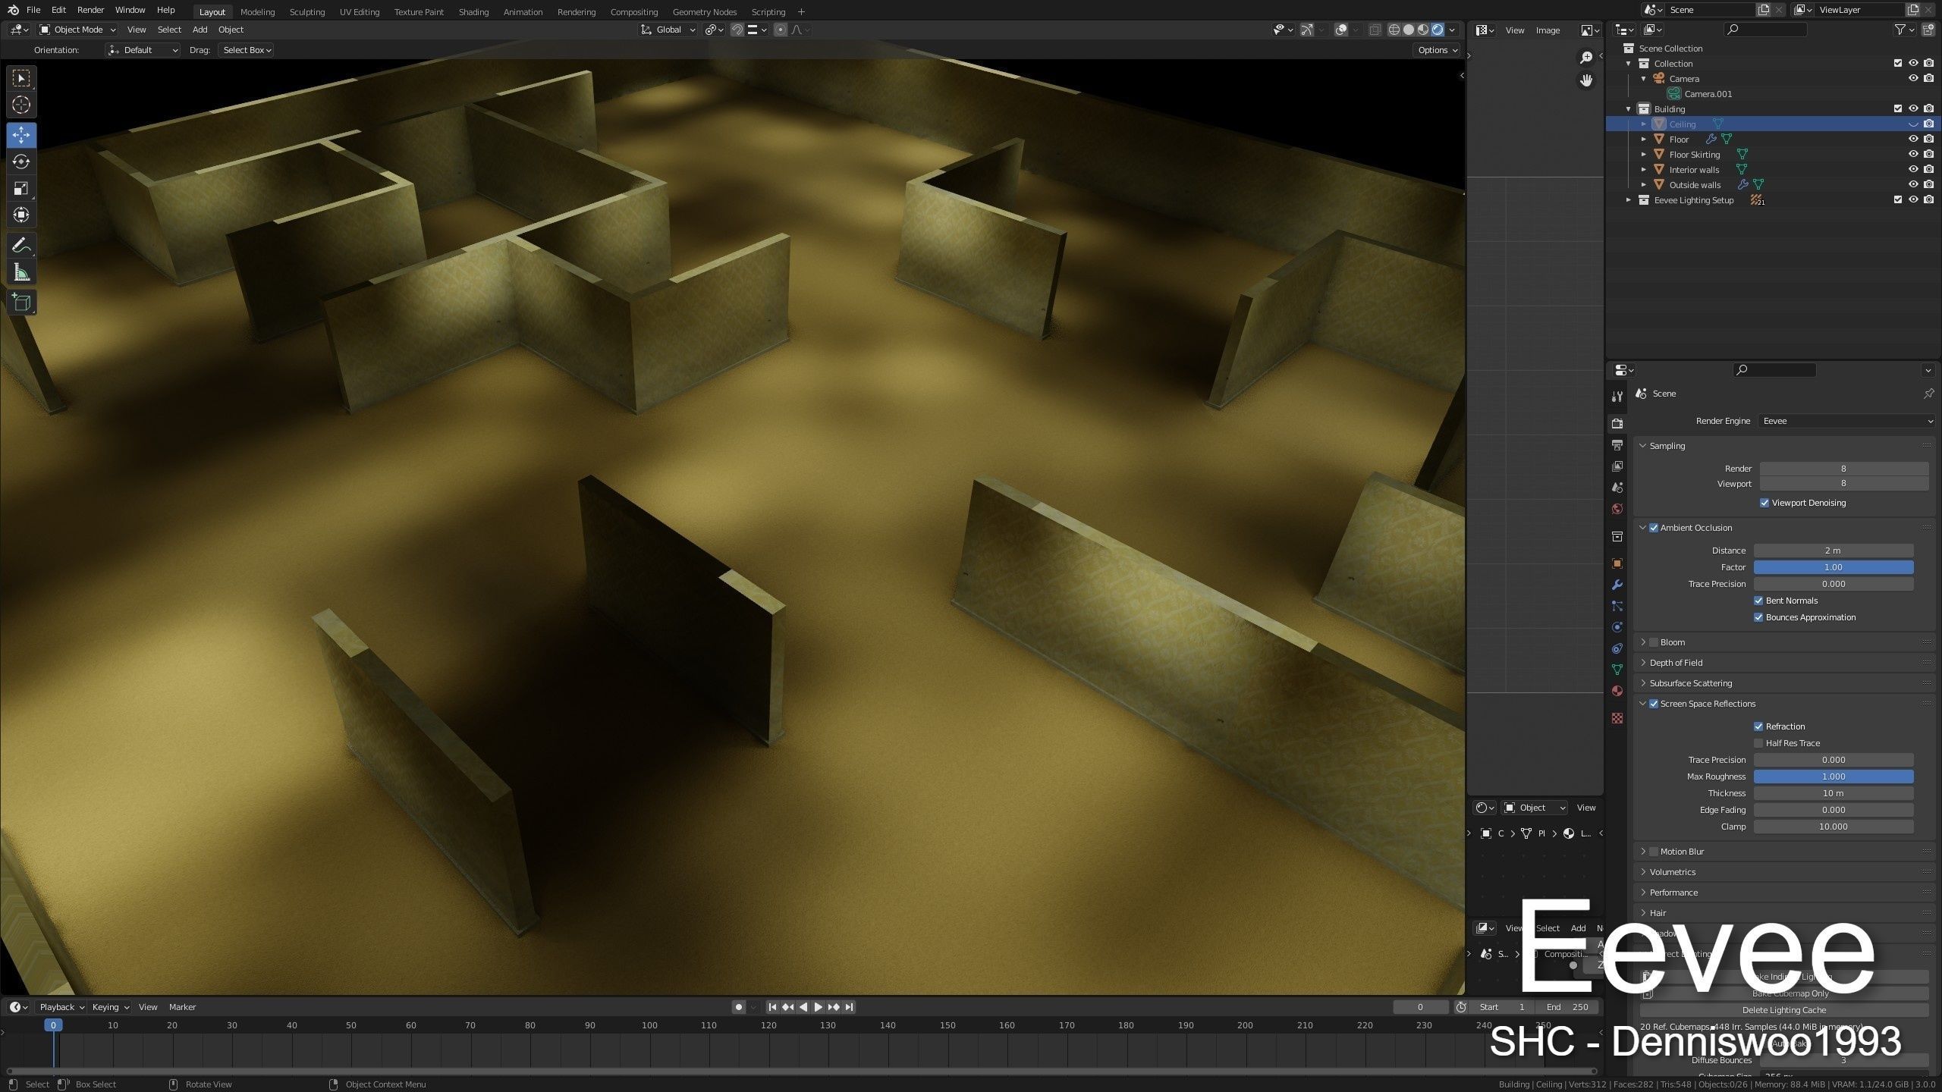
Task: Open the View Layer properties tab
Action: (1617, 466)
